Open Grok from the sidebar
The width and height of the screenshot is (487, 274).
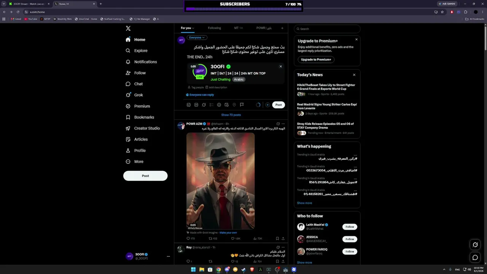[x=134, y=95]
